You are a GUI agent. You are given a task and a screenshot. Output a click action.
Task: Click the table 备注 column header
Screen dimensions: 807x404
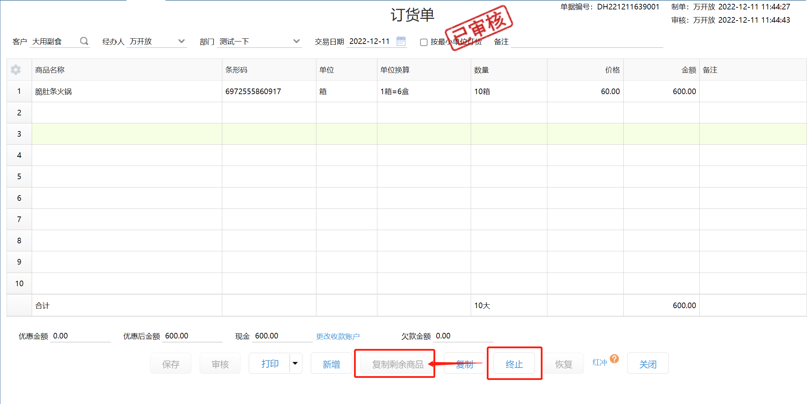click(753, 70)
